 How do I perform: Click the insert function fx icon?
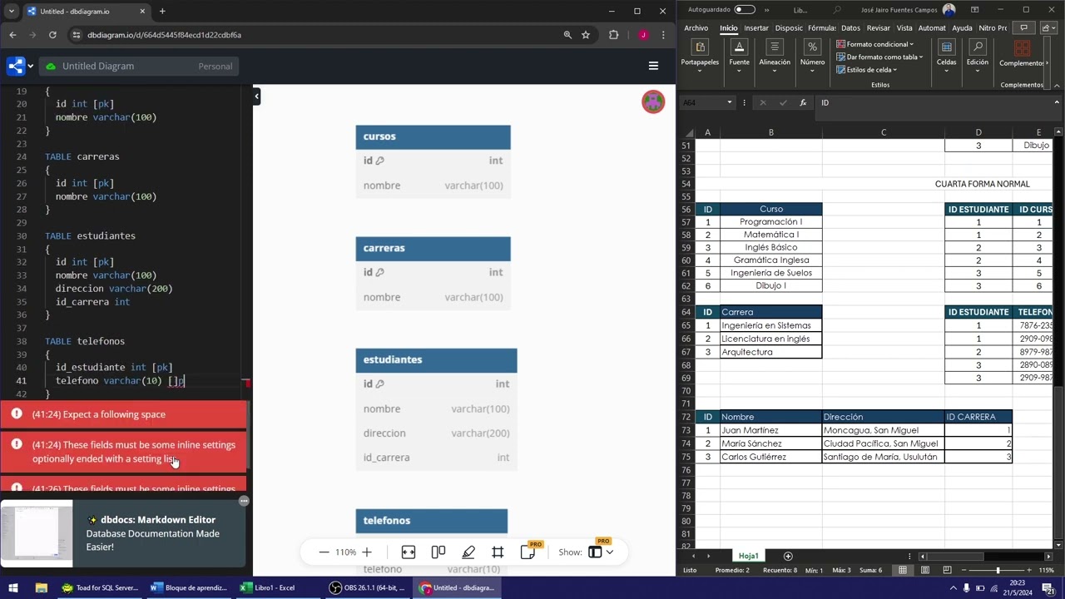pos(803,102)
